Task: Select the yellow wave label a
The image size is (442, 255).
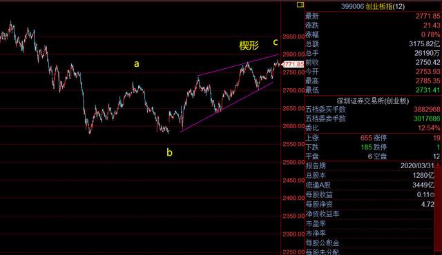Action: [x=137, y=64]
